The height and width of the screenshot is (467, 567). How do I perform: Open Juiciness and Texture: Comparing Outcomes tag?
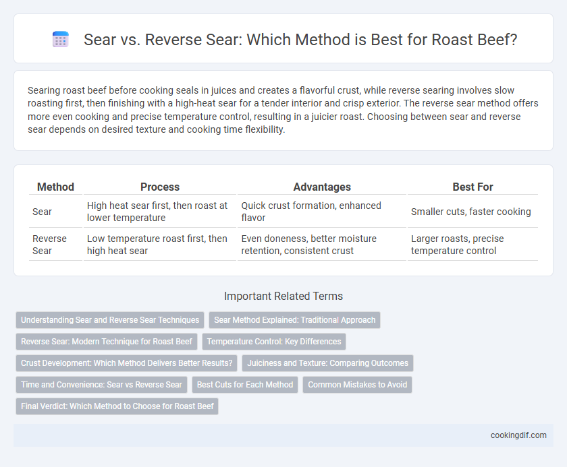327,363
